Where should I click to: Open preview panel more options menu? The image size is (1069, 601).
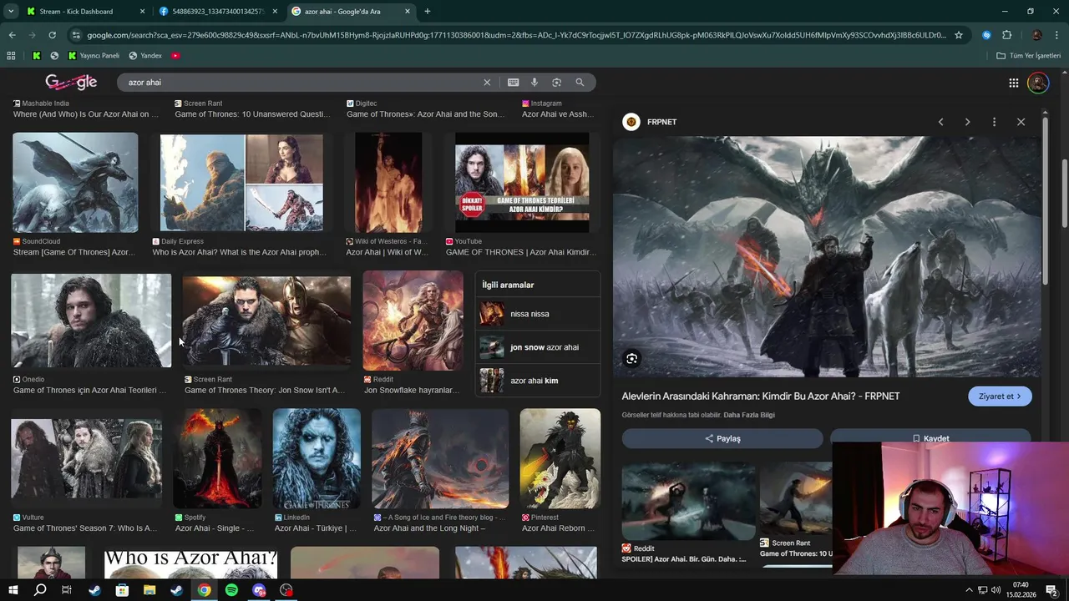click(x=994, y=122)
